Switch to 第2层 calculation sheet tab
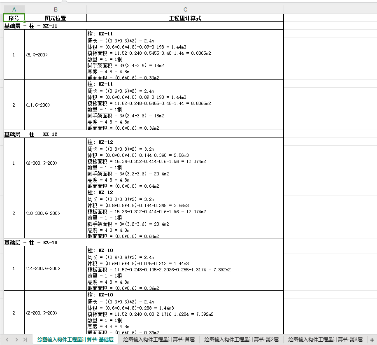This screenshot has width=377, height=345. point(242,340)
